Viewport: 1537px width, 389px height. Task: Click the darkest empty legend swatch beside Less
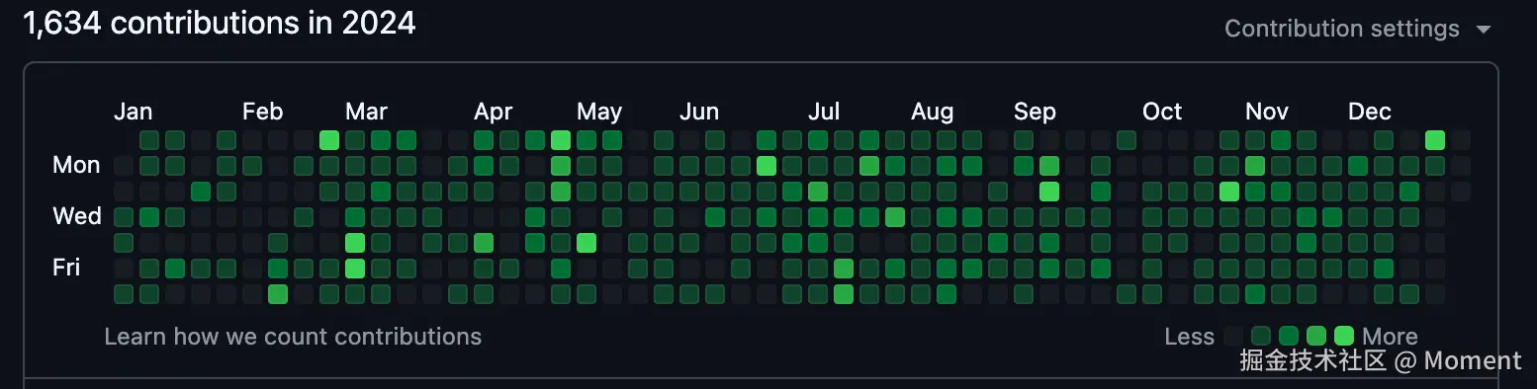click(x=1233, y=337)
